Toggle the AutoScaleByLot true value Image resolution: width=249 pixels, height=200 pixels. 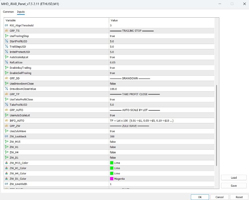[162, 57]
